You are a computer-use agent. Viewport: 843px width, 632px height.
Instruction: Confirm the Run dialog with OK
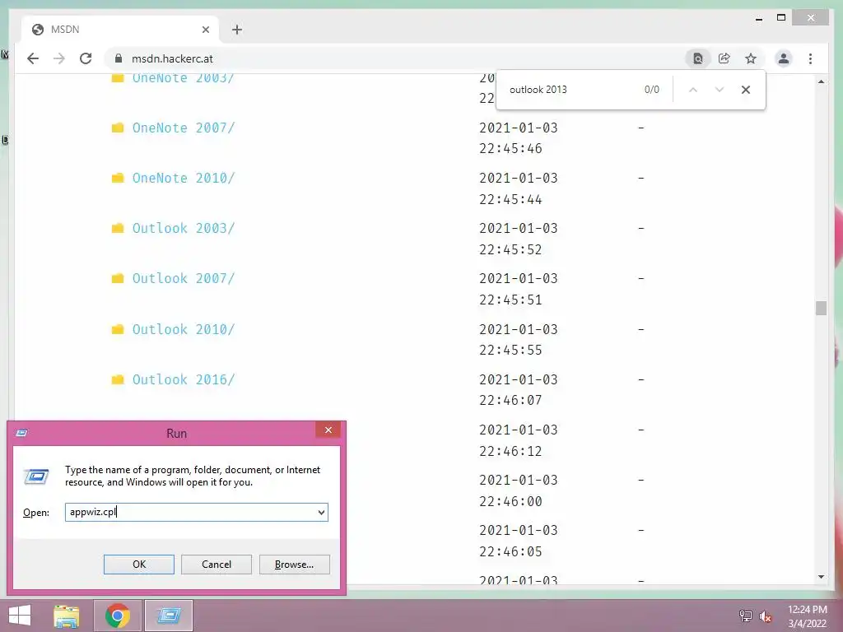point(138,565)
